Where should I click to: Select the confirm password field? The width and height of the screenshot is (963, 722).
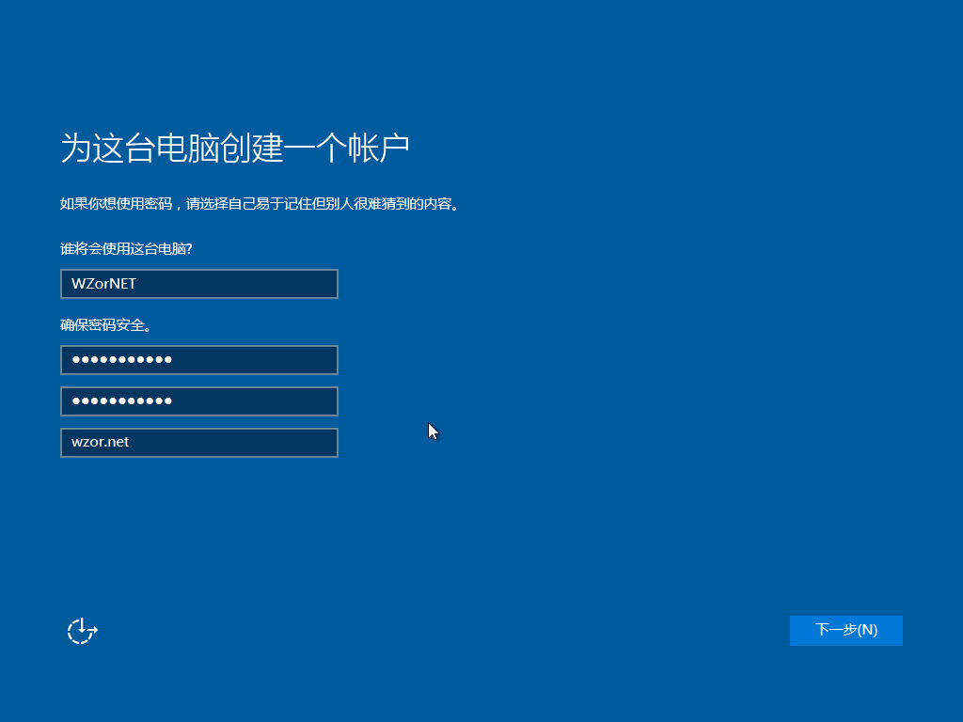click(198, 401)
